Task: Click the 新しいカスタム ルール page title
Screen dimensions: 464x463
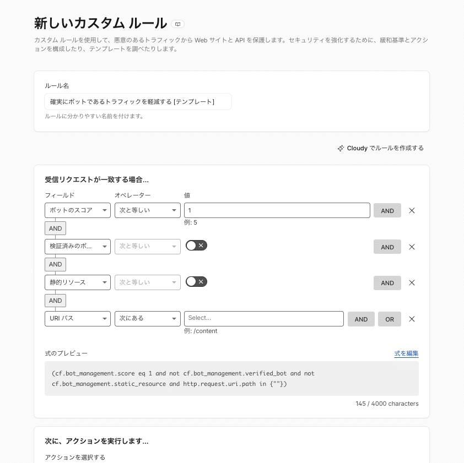Action: click(x=101, y=23)
